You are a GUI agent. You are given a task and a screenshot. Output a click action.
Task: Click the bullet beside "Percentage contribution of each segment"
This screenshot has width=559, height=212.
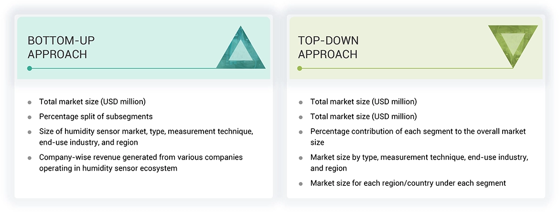(x=301, y=131)
